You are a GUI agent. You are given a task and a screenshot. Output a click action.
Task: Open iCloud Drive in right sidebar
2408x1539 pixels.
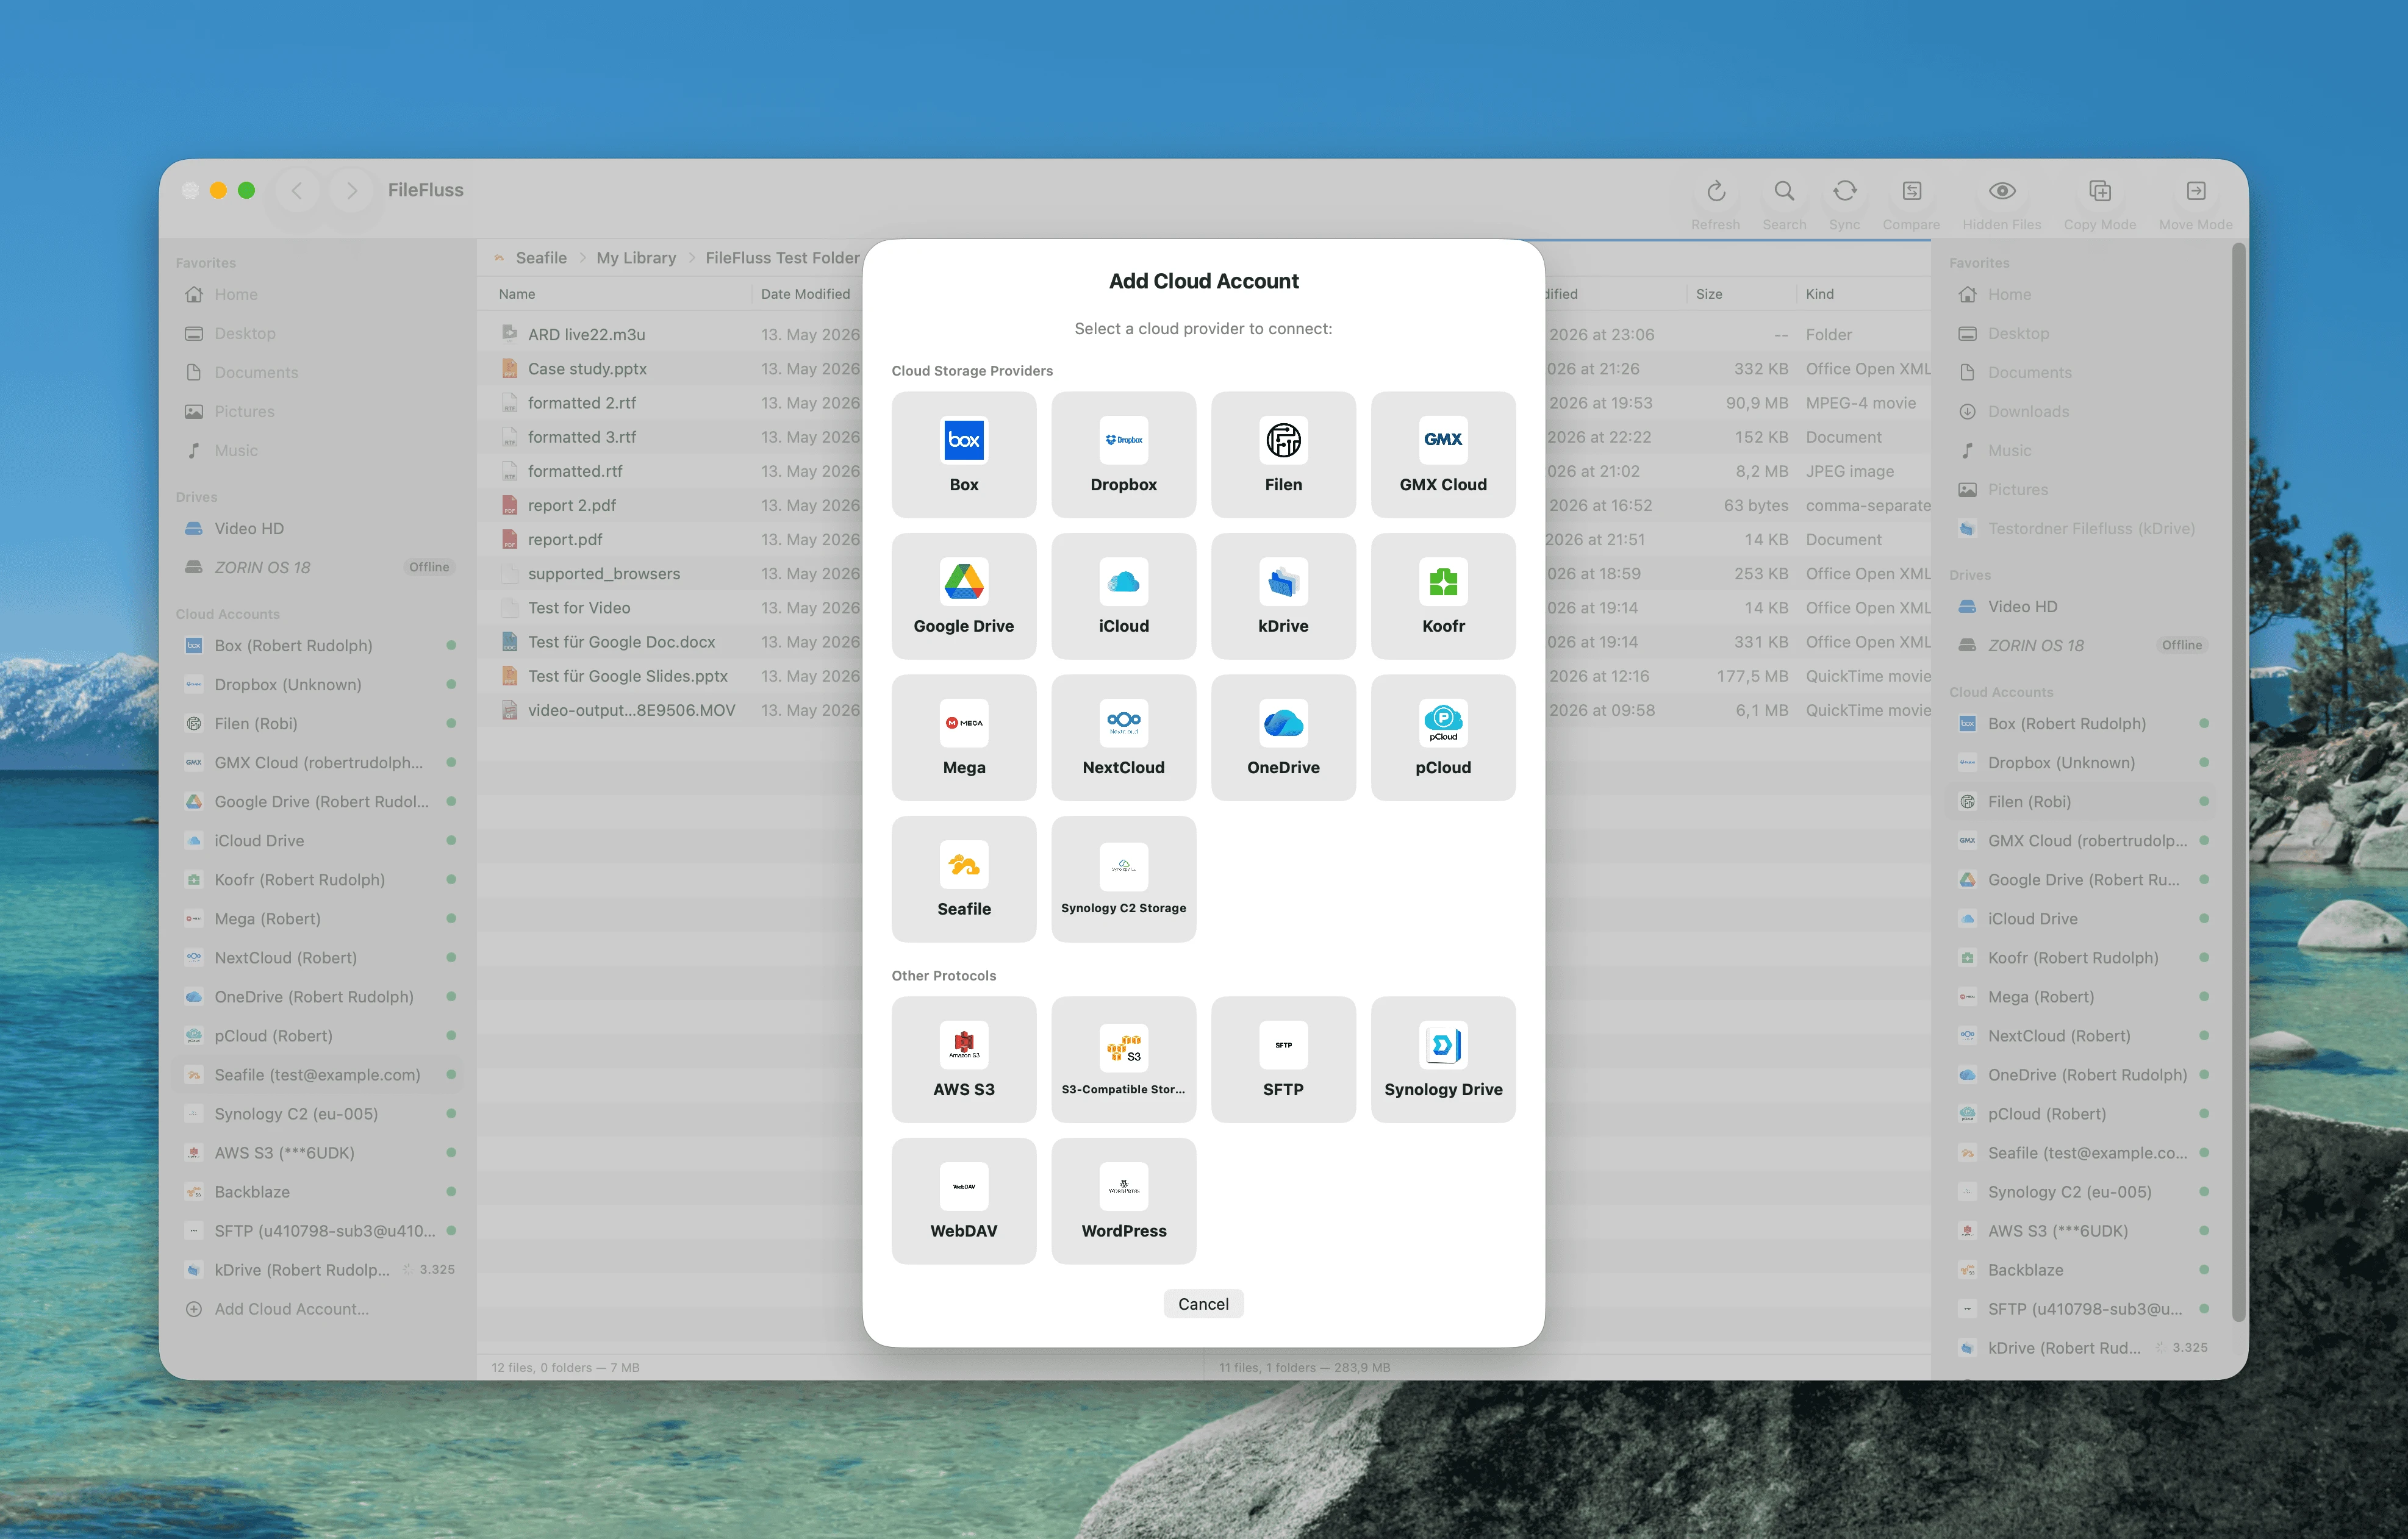tap(2082, 918)
